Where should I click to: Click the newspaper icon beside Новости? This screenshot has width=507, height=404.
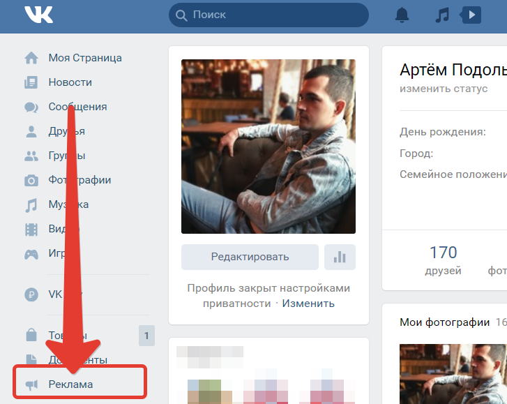coord(31,82)
